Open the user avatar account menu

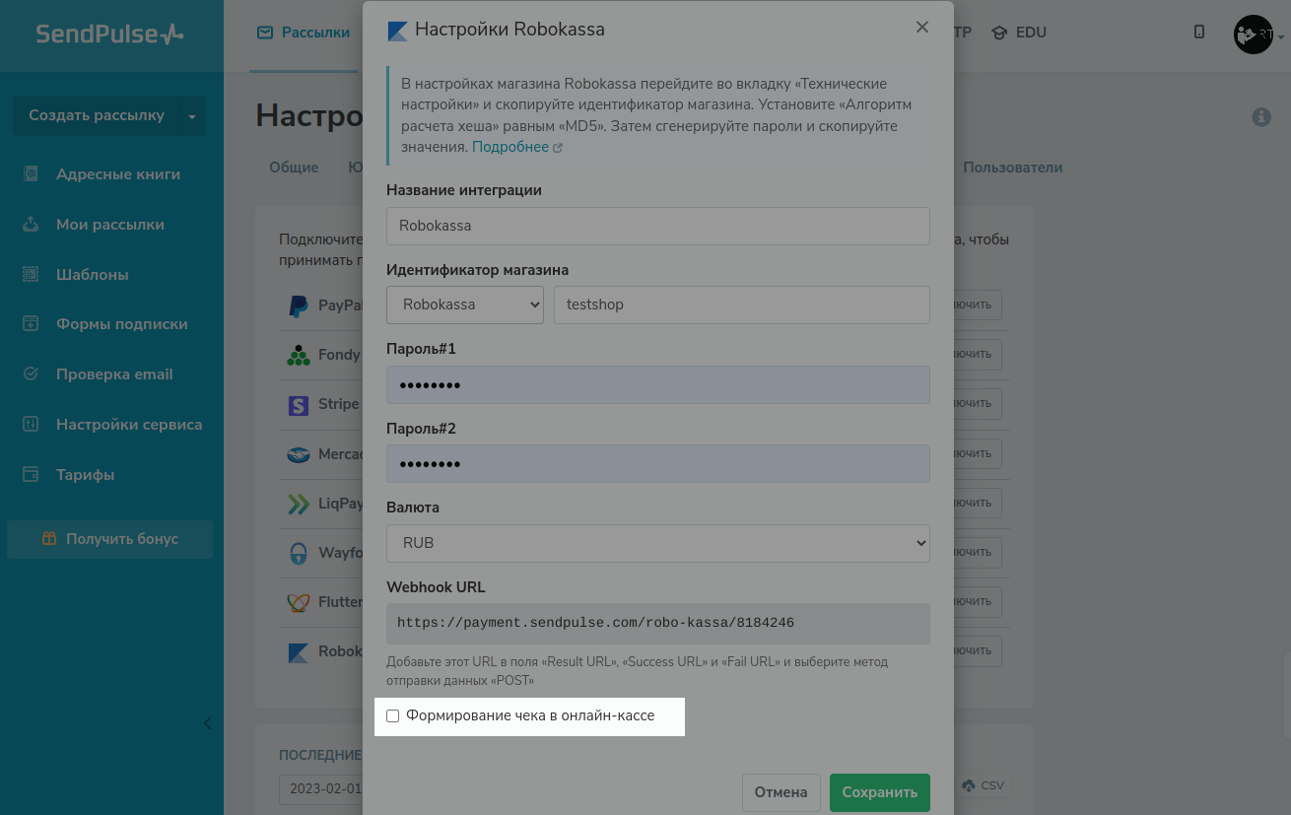click(1259, 34)
